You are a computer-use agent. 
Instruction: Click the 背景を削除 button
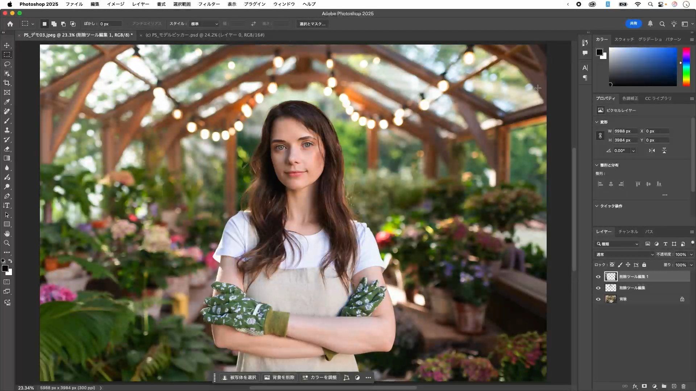pyautogui.click(x=279, y=377)
